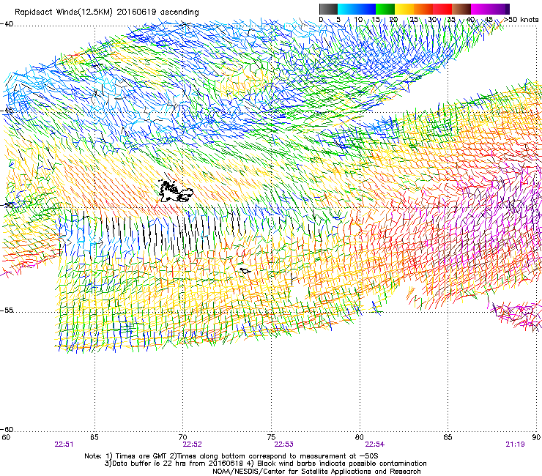Click the purple time stamp '22:54'

[375, 445]
